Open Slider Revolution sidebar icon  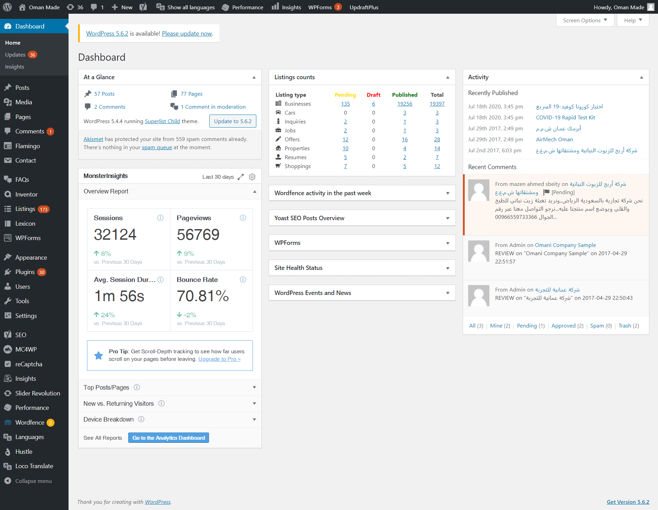[8, 393]
